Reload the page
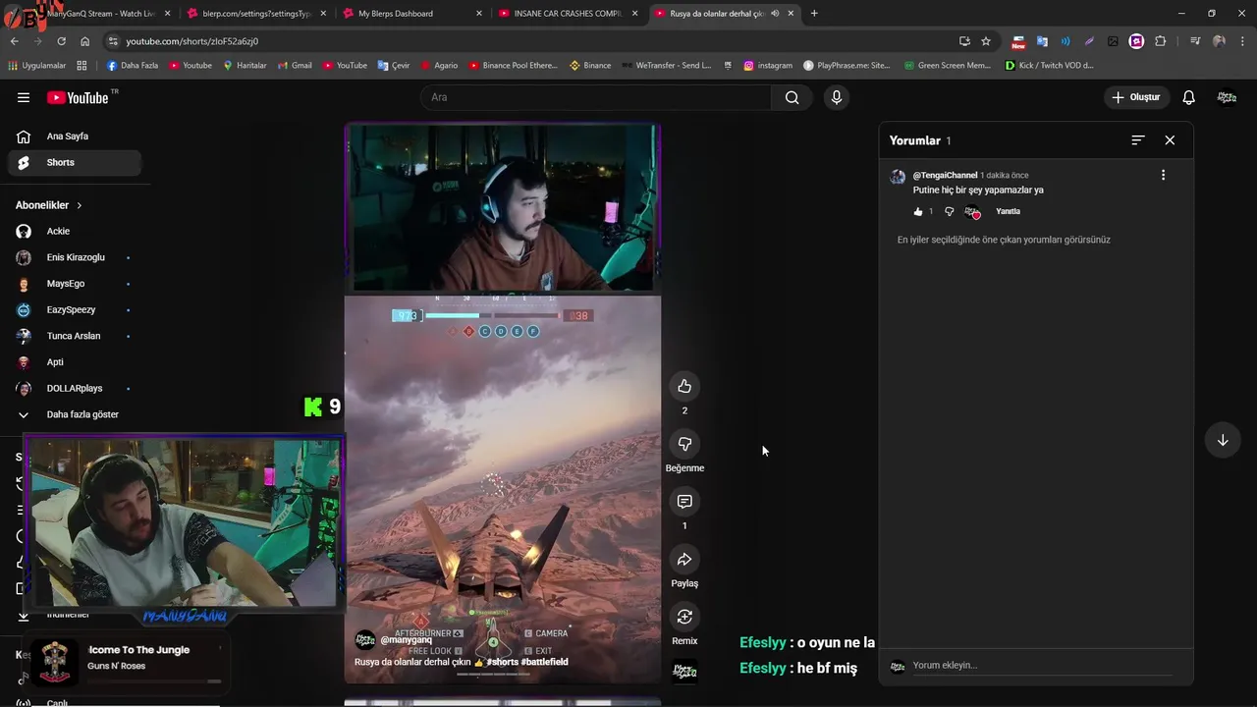1257x707 pixels. tap(61, 41)
